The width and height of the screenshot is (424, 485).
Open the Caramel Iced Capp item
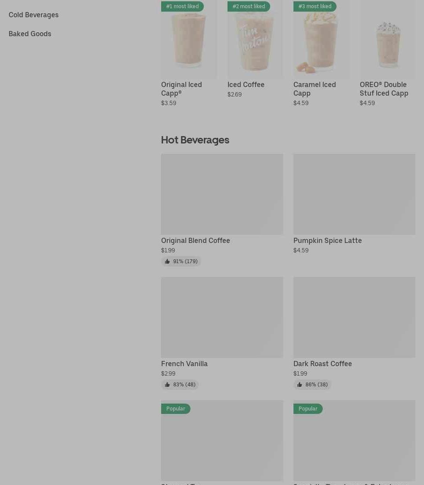315,89
